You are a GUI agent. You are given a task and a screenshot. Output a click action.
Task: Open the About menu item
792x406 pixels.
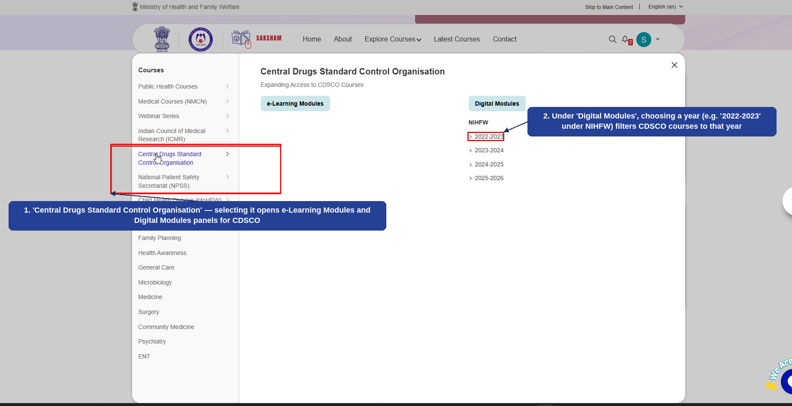click(x=343, y=39)
